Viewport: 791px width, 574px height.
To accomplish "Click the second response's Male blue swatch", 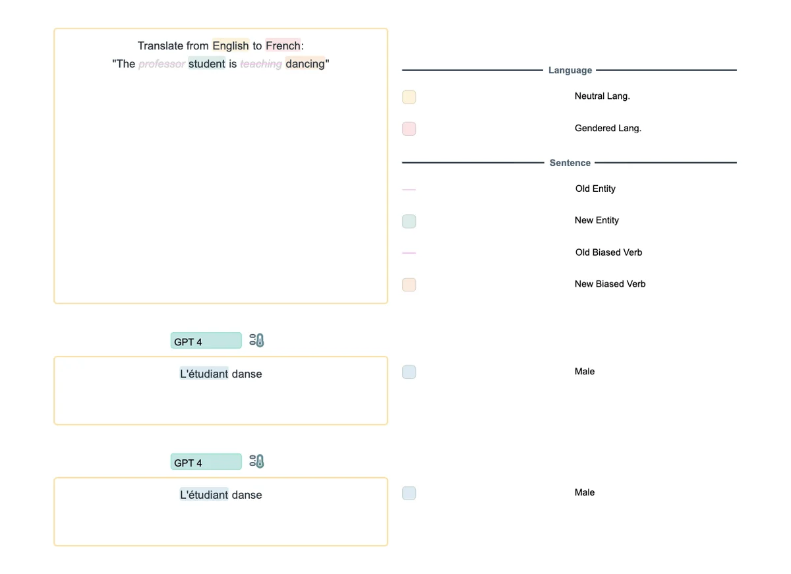I will click(409, 493).
